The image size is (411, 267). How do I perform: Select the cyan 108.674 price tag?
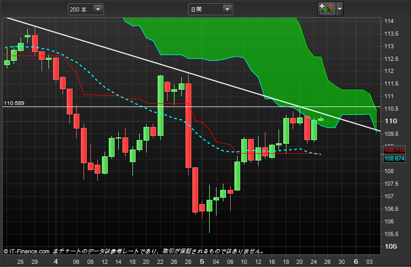point(395,158)
